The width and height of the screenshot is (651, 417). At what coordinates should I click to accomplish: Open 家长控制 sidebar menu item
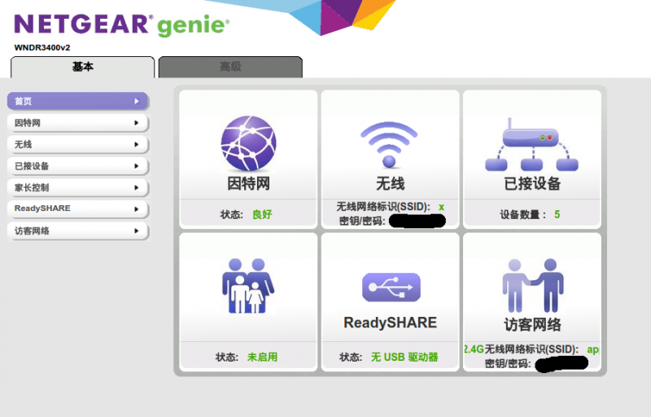(77, 188)
